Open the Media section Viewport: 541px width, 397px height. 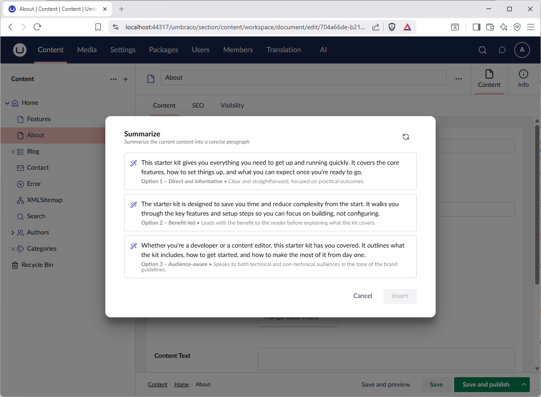(x=86, y=50)
